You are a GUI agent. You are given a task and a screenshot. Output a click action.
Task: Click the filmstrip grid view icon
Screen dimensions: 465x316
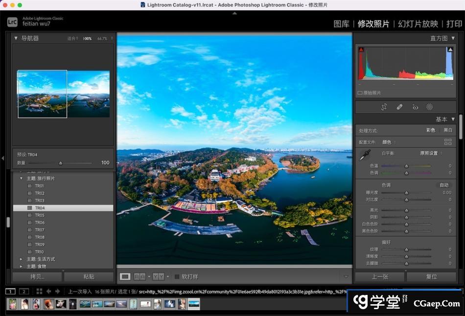click(39, 291)
